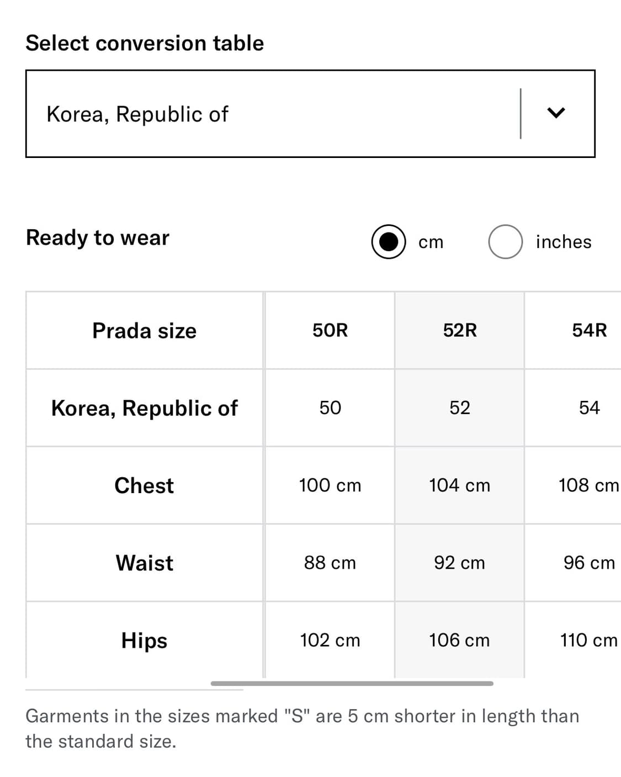The height and width of the screenshot is (777, 621).
Task: Click the Waist row label
Action: 144,563
